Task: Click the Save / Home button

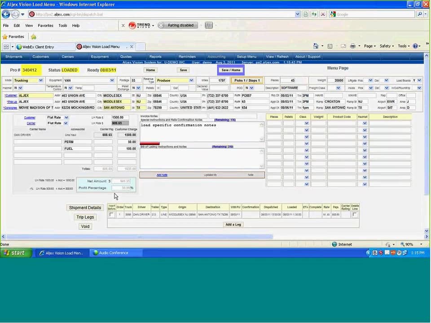Action: coord(231,70)
